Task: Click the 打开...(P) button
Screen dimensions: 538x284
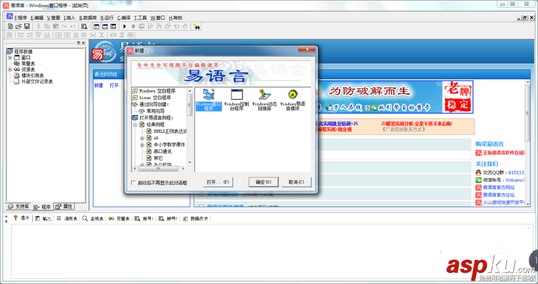Action: coord(218,182)
